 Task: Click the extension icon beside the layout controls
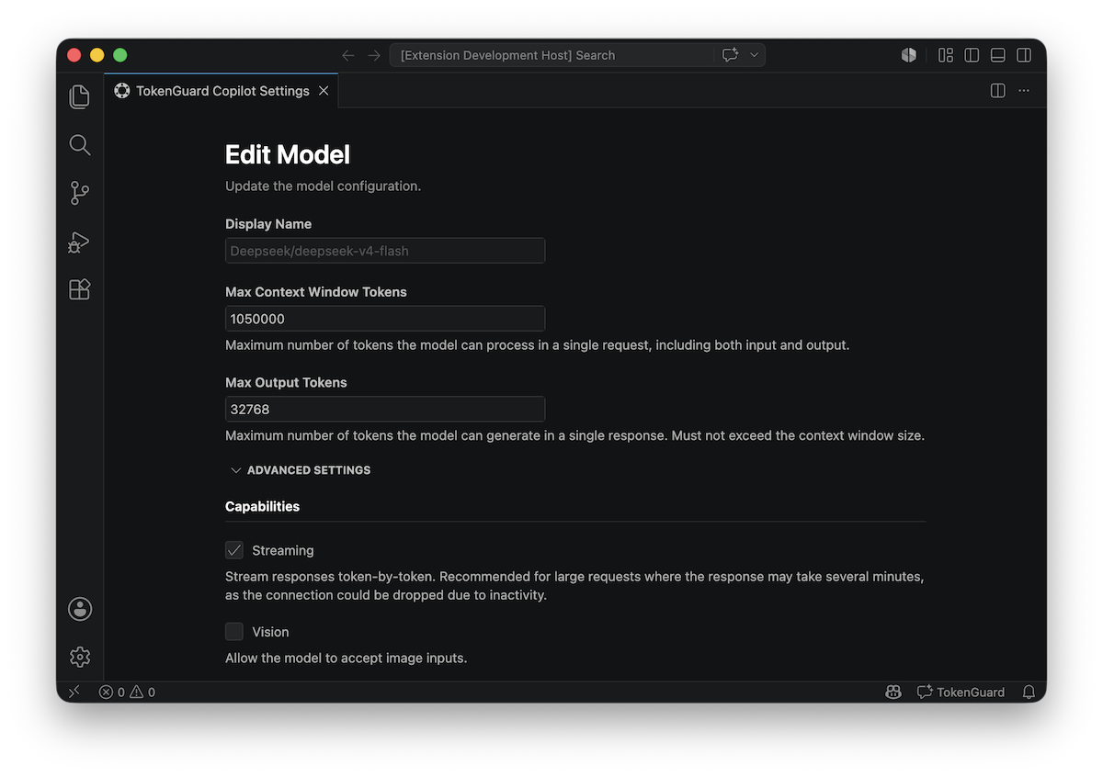pos(909,55)
